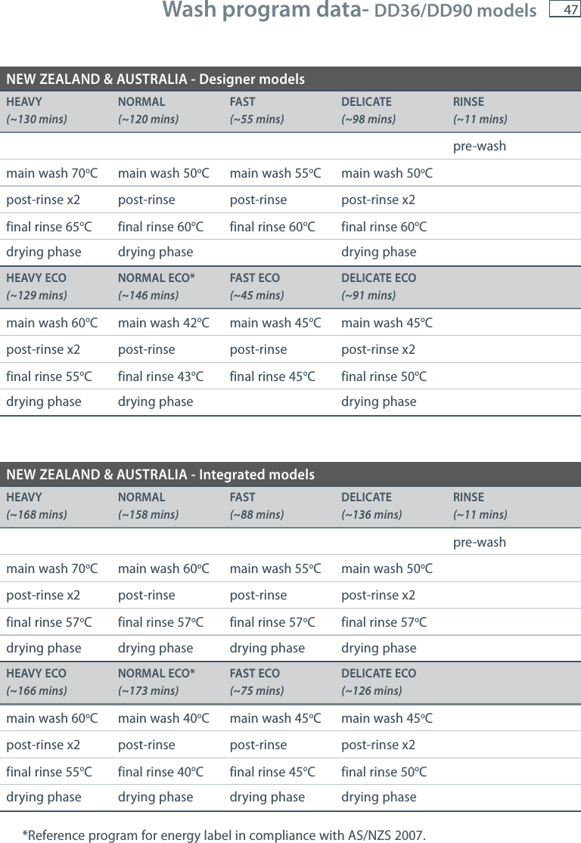
Task: Click the page number 47 box
Action: click(x=565, y=9)
